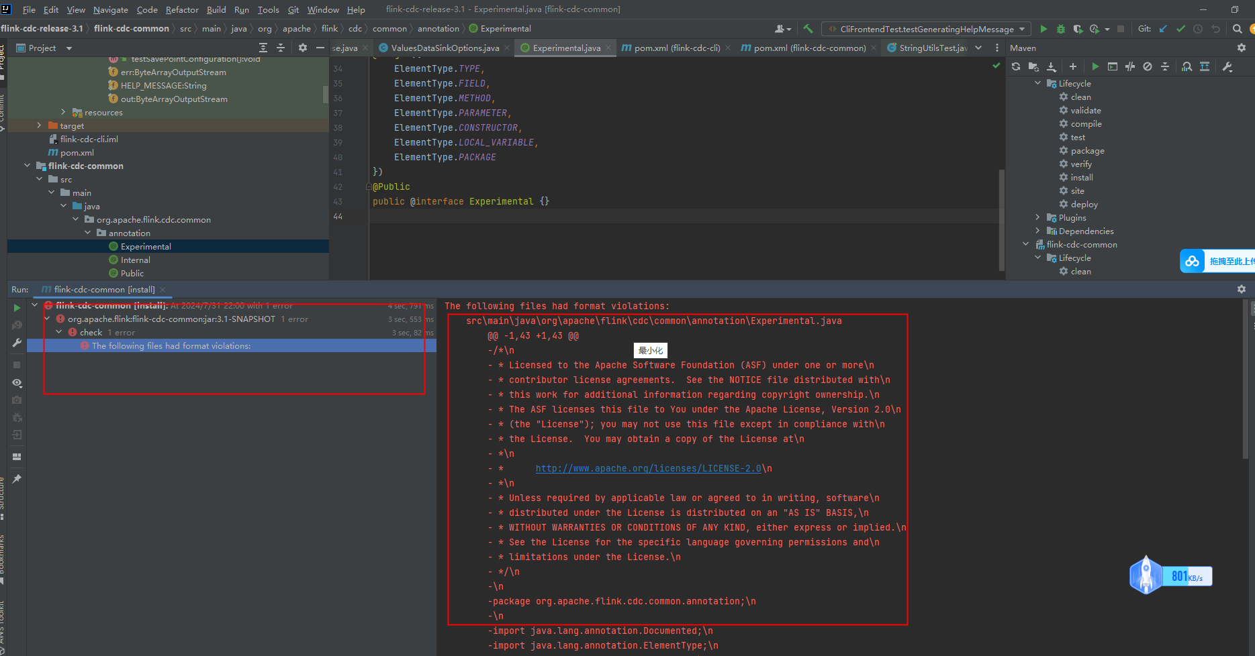Expand all in Project tree
Screen dimensions: 1255x656
(x=263, y=48)
